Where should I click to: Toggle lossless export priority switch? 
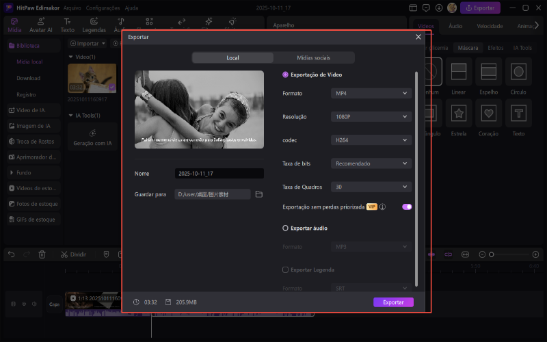pos(407,207)
